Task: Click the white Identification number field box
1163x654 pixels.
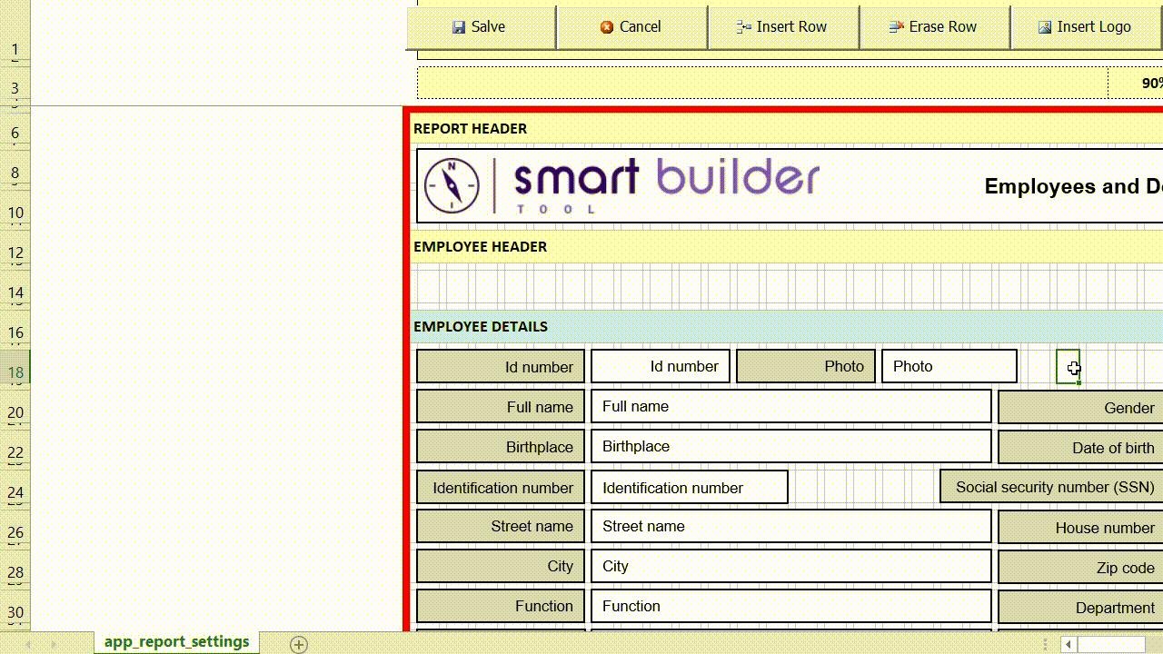Action: [x=690, y=487]
